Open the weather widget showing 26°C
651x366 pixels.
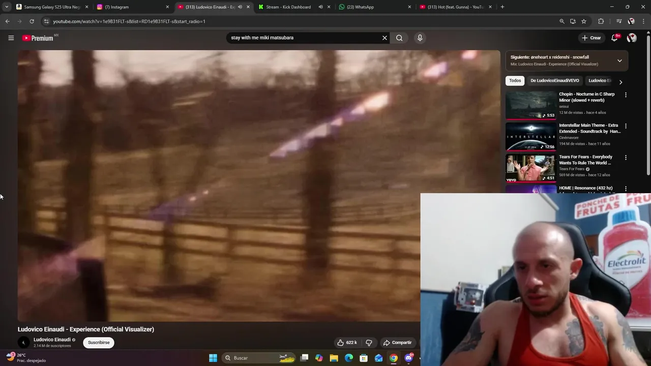pyautogui.click(x=26, y=358)
